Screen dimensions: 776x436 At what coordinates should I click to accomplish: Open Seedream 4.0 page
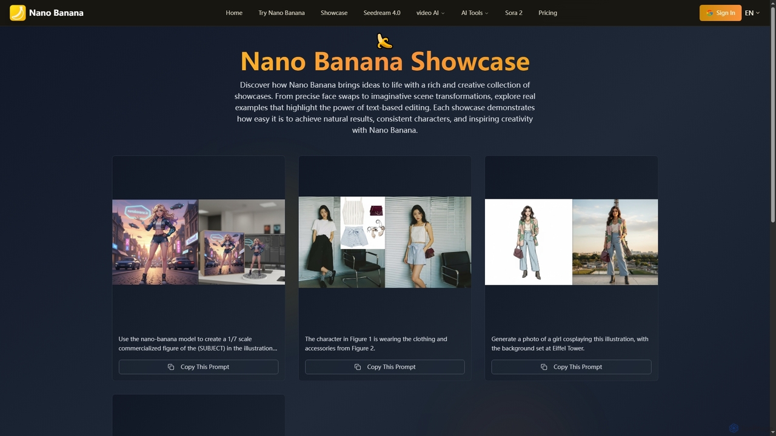tap(382, 13)
